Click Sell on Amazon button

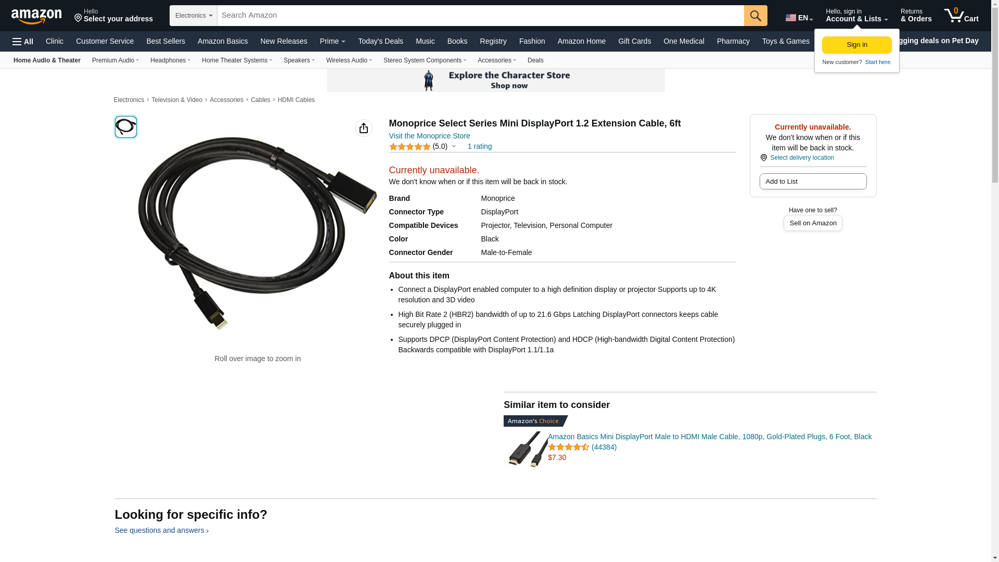(x=813, y=223)
